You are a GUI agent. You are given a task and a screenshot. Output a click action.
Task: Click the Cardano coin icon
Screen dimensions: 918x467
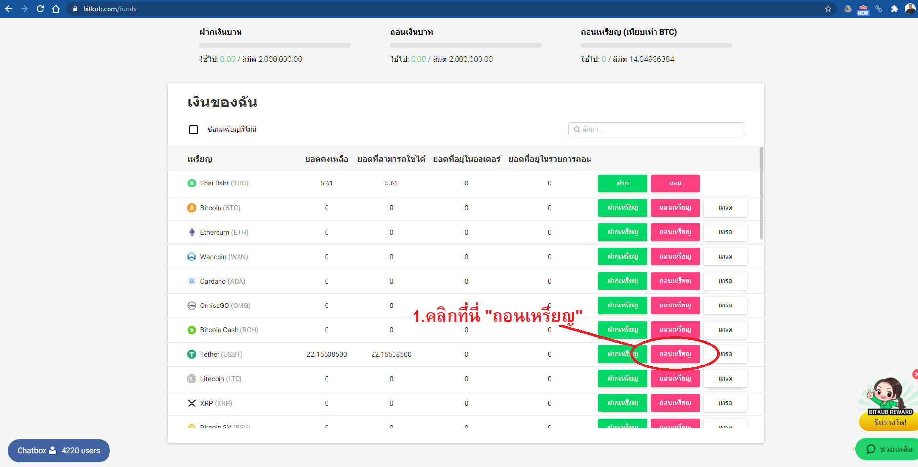192,281
